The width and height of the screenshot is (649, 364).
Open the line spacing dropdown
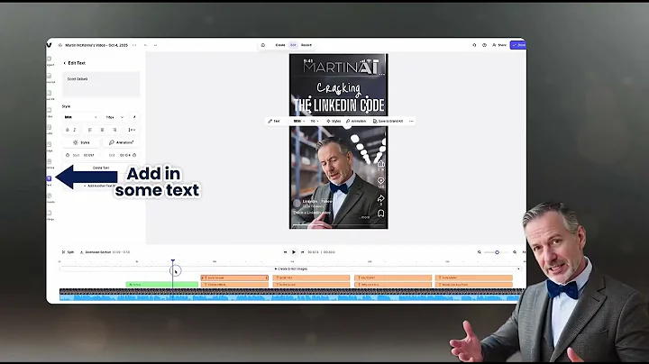tap(132, 130)
